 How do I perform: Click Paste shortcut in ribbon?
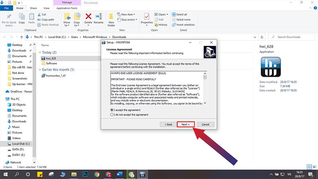click(48, 25)
